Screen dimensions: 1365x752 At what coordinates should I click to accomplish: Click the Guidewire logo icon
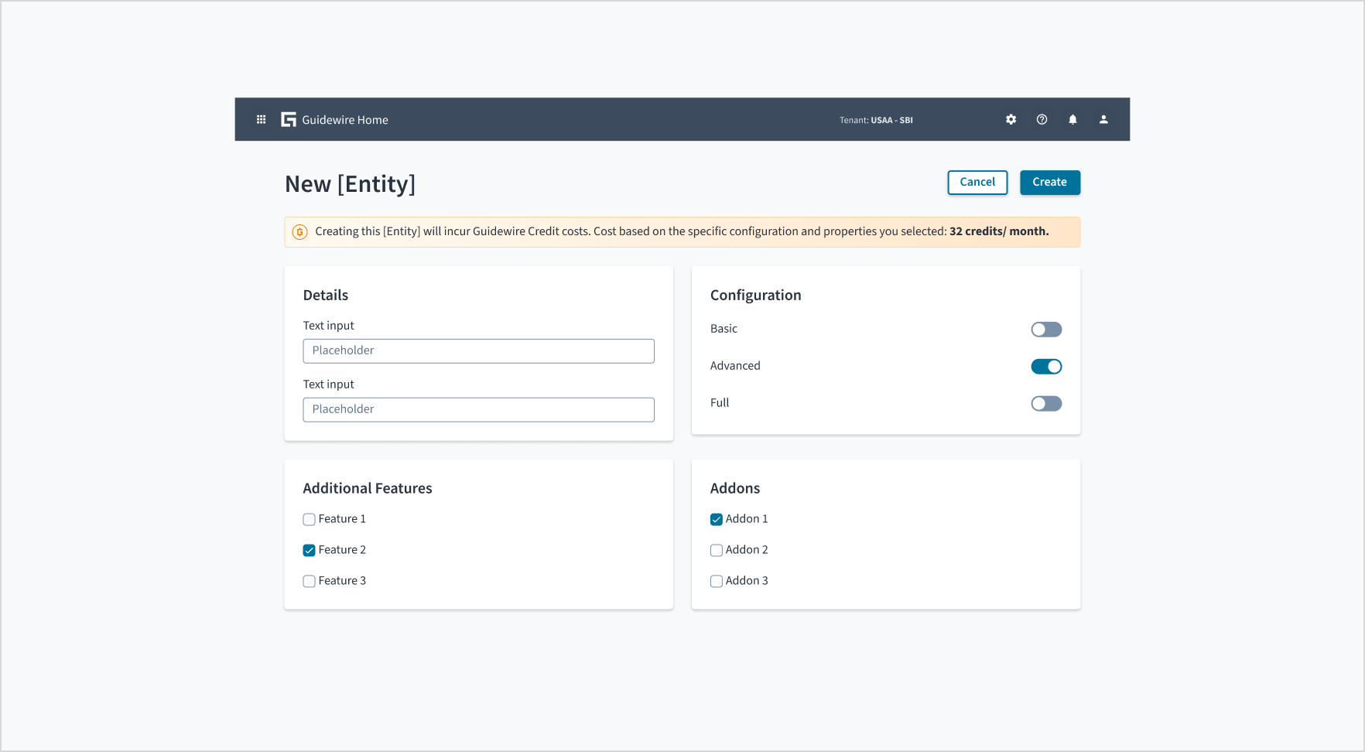click(289, 120)
